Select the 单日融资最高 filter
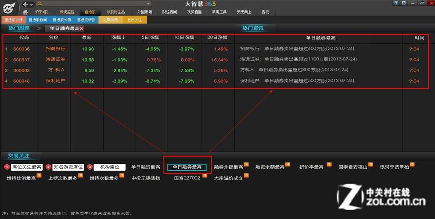This screenshot has width=435, height=219. (146, 167)
